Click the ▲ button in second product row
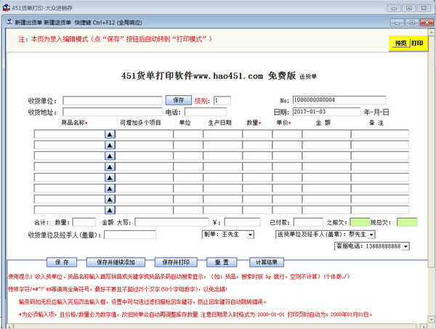 (110, 145)
